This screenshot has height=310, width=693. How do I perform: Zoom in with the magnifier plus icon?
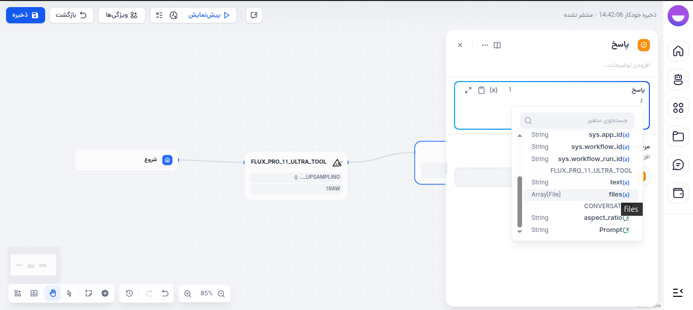[187, 293]
